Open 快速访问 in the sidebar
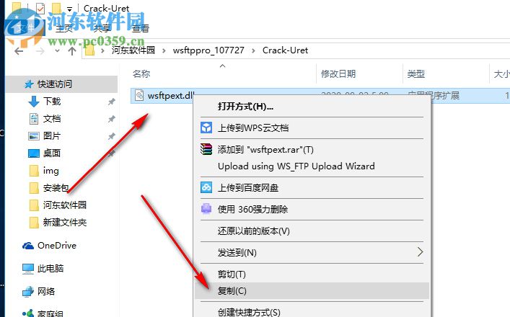510x317 pixels. click(61, 84)
